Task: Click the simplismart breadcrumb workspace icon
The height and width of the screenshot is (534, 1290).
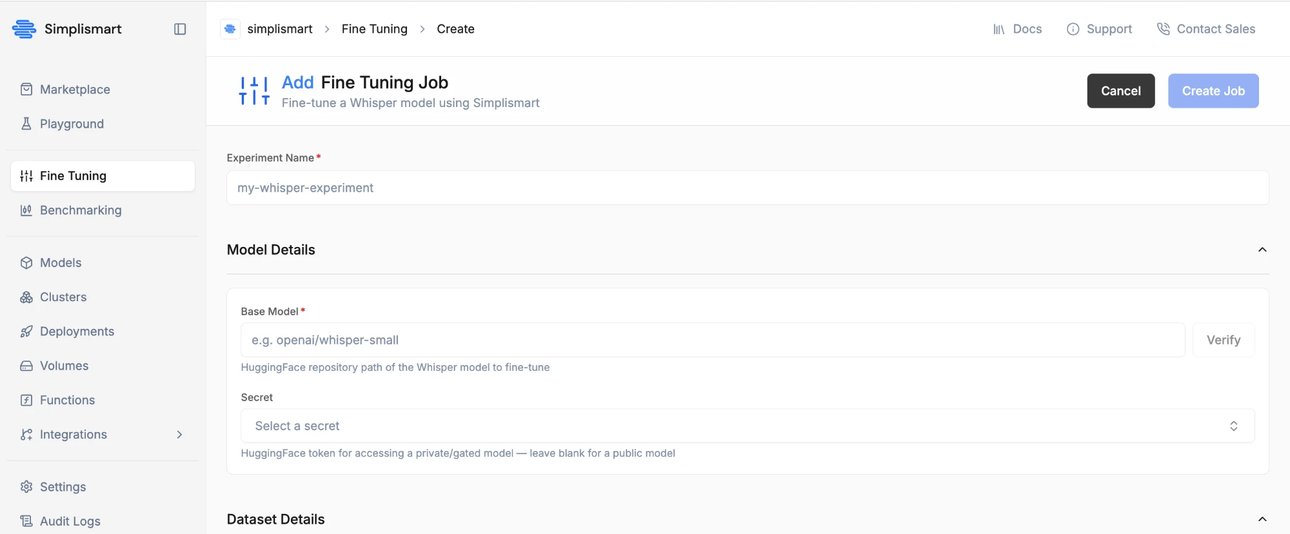Action: pos(230,29)
